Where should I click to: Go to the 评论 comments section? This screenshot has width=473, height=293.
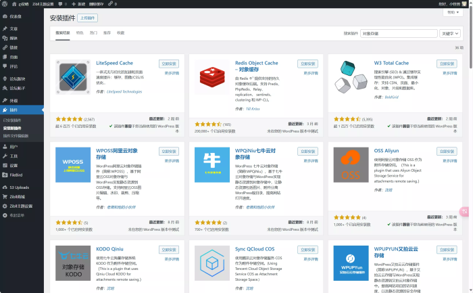point(14,66)
